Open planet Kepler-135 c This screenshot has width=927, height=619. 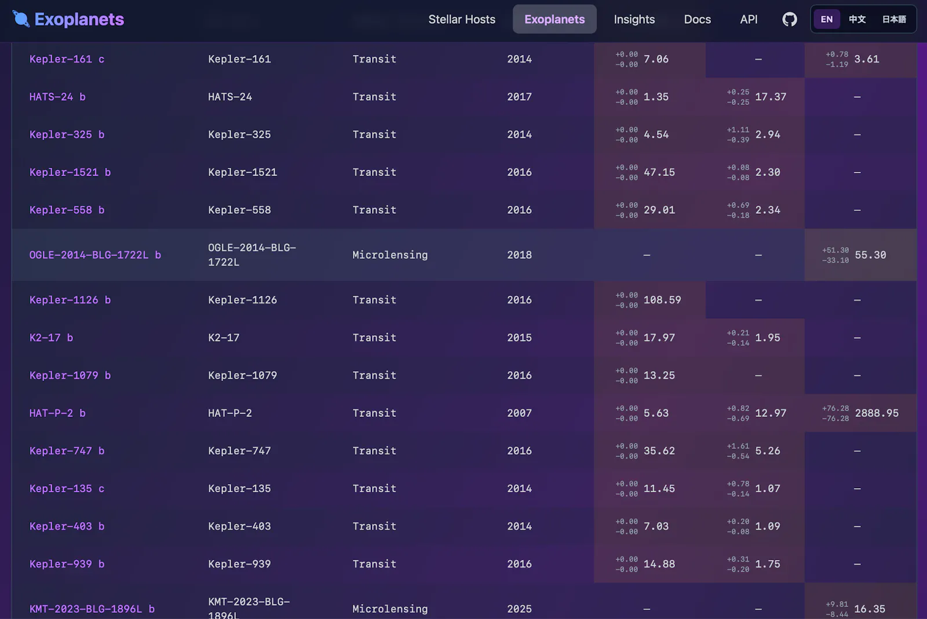[67, 488]
